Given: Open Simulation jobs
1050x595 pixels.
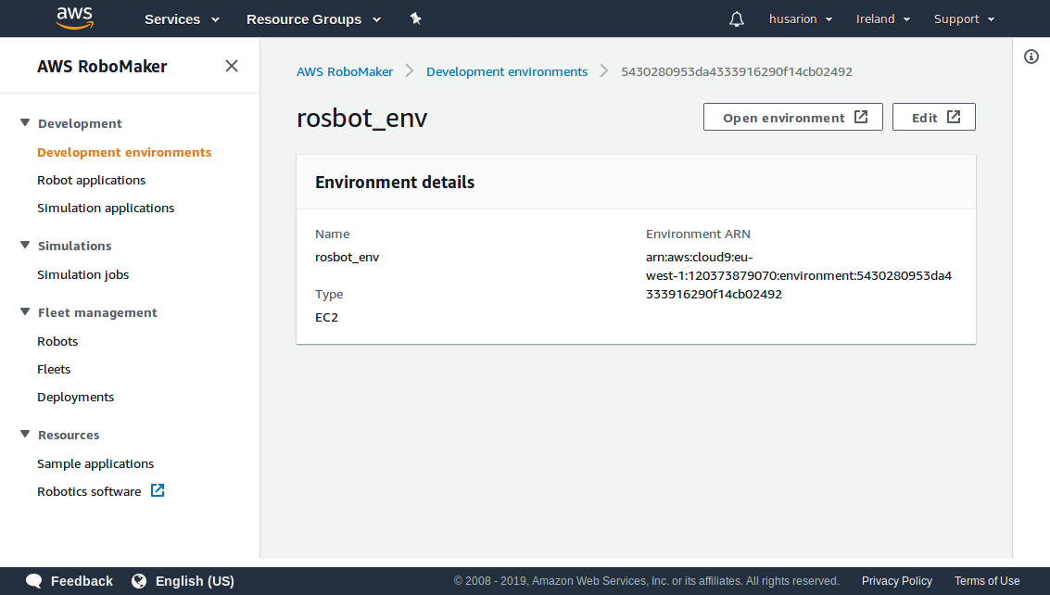Looking at the screenshot, I should click(83, 274).
